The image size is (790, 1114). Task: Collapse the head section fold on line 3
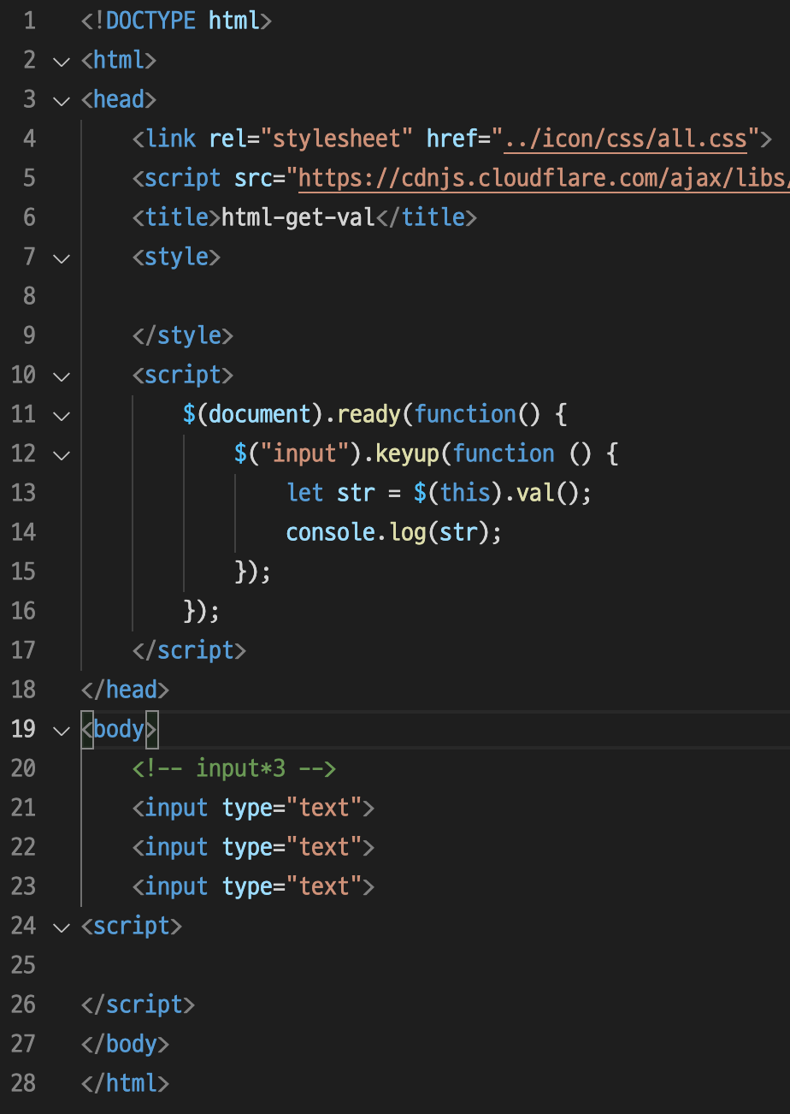(x=61, y=100)
